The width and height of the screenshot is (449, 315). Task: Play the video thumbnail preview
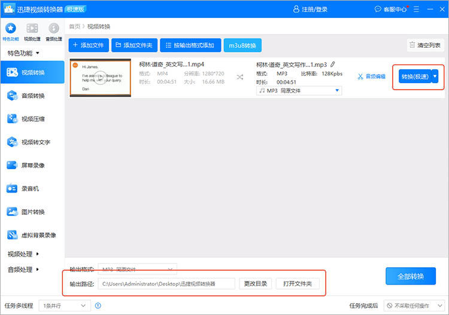pyautogui.click(x=100, y=78)
